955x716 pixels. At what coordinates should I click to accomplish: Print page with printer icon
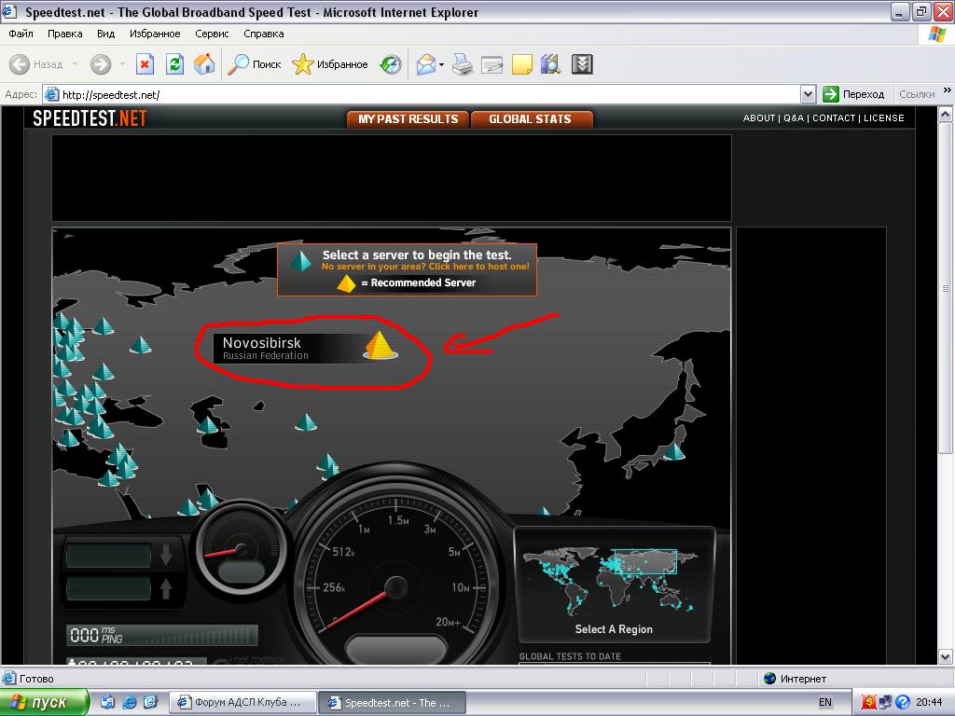click(463, 64)
